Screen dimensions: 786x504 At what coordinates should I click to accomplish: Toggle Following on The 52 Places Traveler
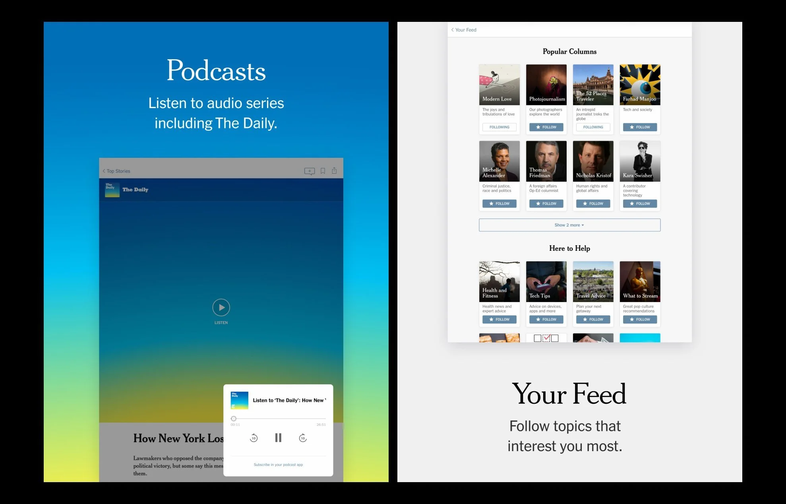pos(593,127)
